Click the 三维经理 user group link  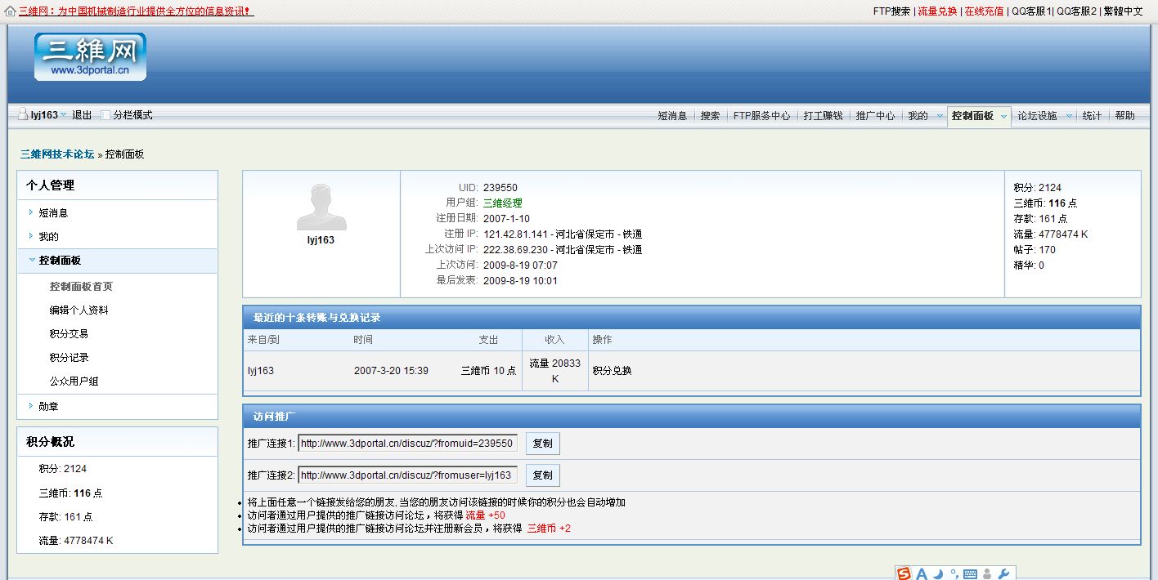coord(502,203)
